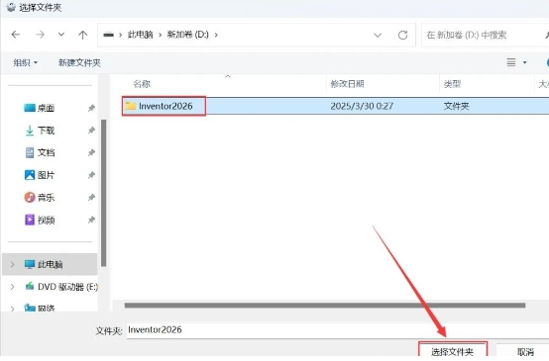The width and height of the screenshot is (549, 361).
Task: Select 此电脑 in the address breadcrumb
Action: click(141, 35)
